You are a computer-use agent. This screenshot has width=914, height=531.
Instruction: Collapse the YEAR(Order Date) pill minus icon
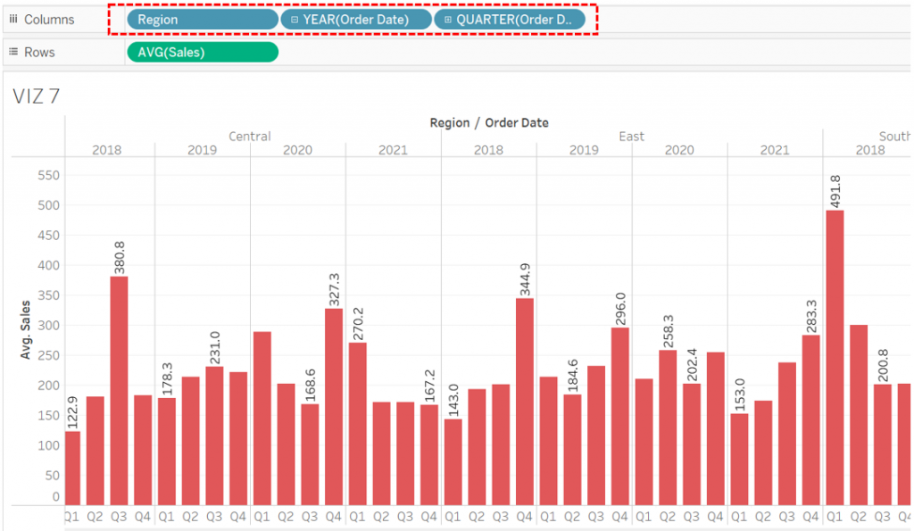pyautogui.click(x=296, y=19)
